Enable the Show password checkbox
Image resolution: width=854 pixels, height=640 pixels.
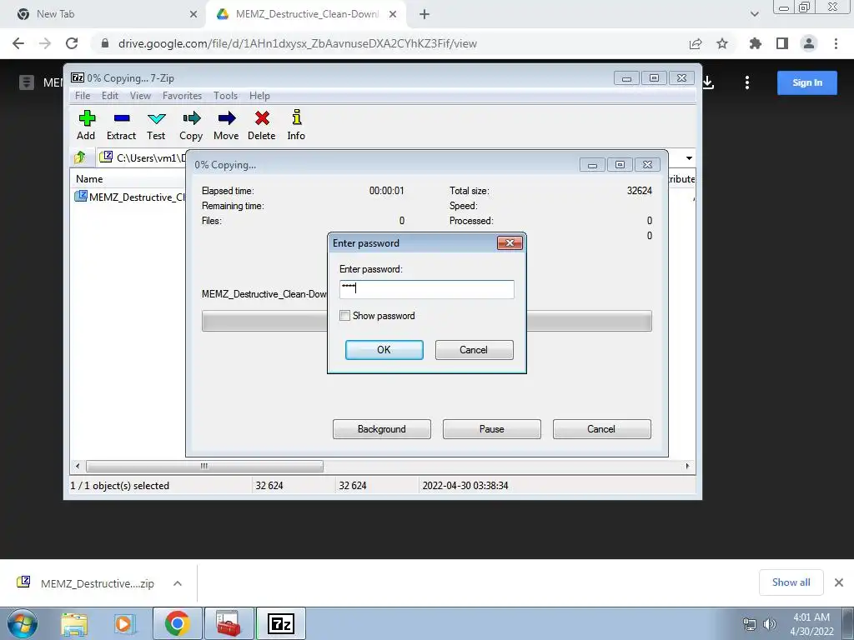pos(344,316)
